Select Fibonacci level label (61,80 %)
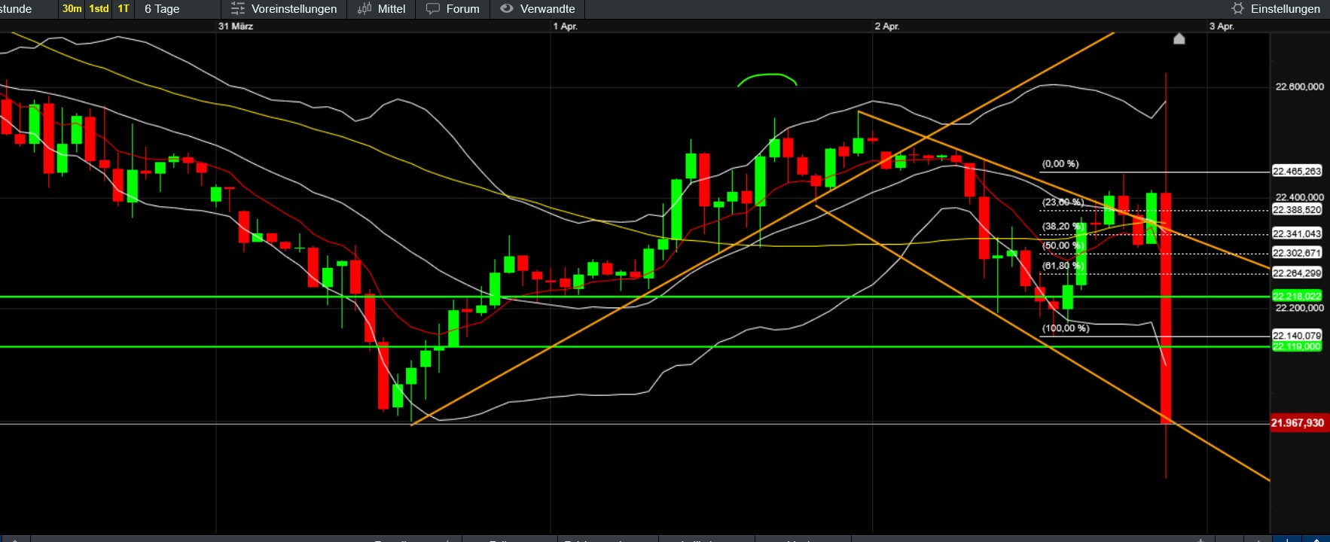1330x542 pixels. [x=1063, y=266]
